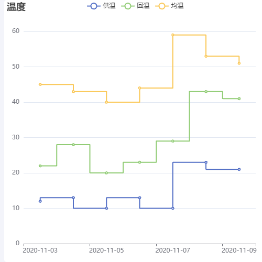The height and width of the screenshot is (262, 262).
Task: Select the blue point at value 23
Action: coord(206,162)
